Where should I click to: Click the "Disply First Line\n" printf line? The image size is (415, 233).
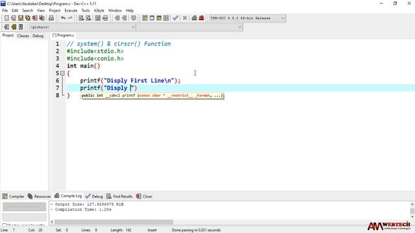130,81
